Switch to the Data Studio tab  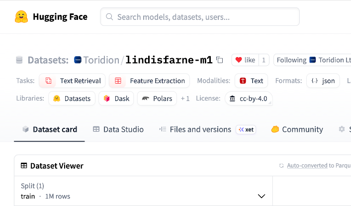pyautogui.click(x=118, y=129)
